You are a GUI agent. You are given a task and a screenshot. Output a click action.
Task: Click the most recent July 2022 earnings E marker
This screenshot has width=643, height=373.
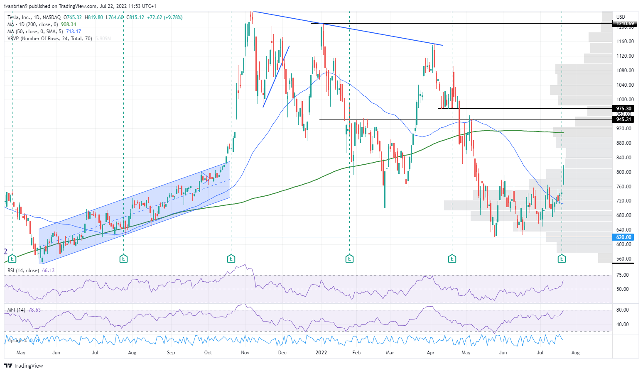[562, 259]
